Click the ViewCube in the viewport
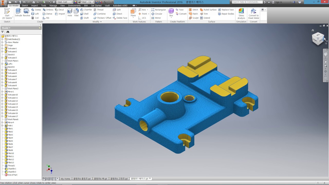 [x=318, y=39]
